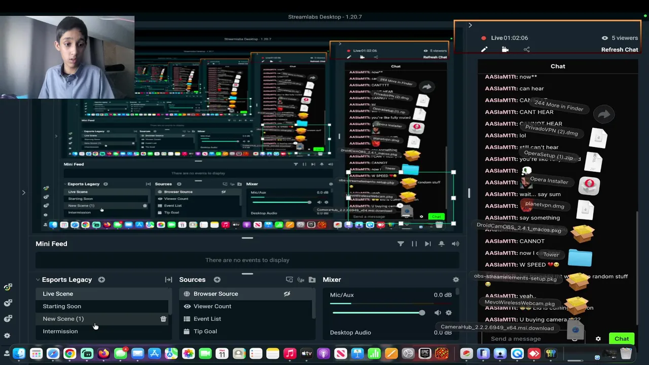The image size is (649, 365).
Task: Delete New Scene (1) with trash icon
Action: (163, 319)
